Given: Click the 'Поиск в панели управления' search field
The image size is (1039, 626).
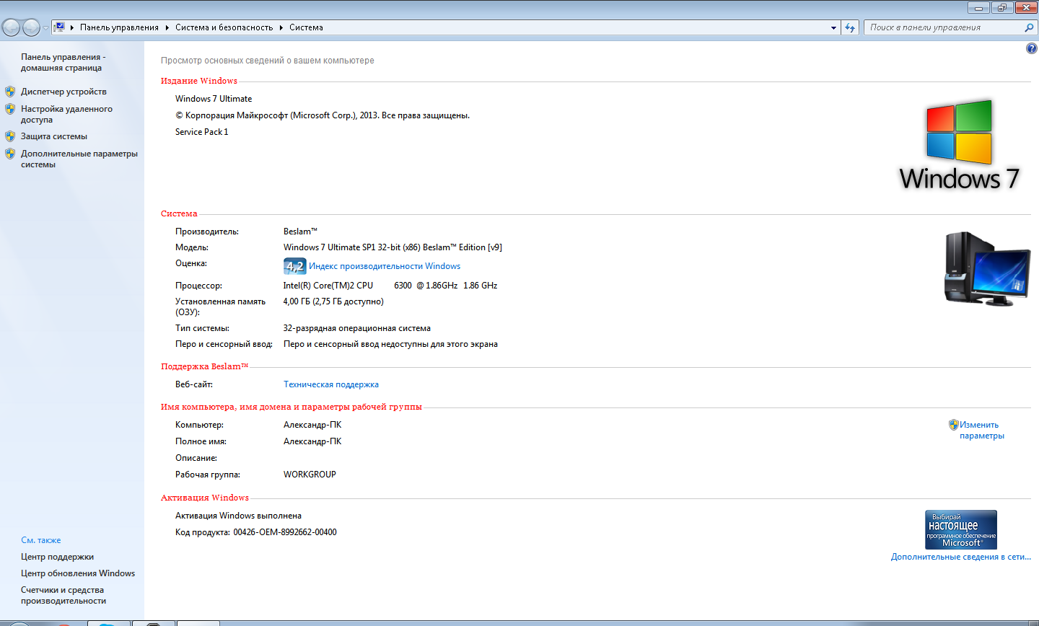Looking at the screenshot, I should [x=945, y=27].
